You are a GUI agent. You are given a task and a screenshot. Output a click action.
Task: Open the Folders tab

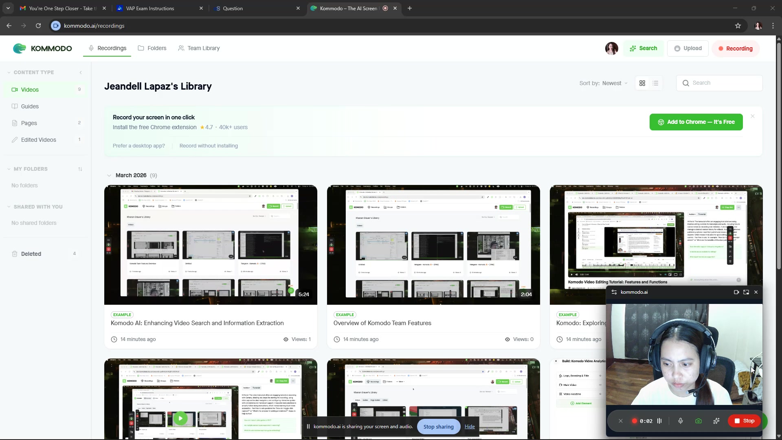coord(152,48)
